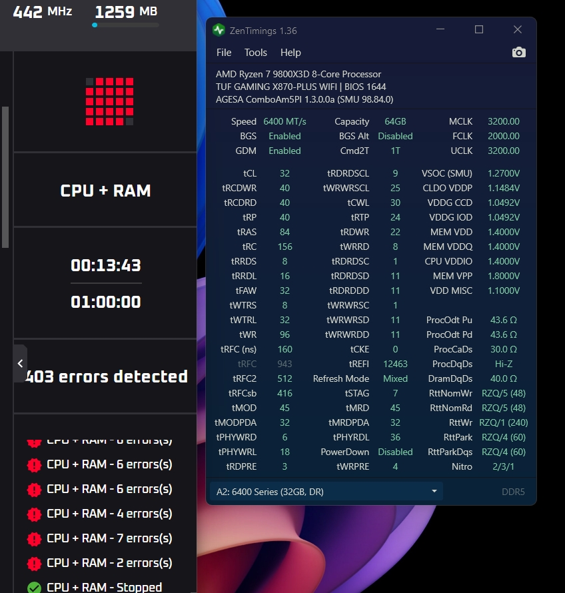The image size is (565, 593).
Task: Click the memory usage progress bar under 1259 MB
Action: tap(125, 25)
